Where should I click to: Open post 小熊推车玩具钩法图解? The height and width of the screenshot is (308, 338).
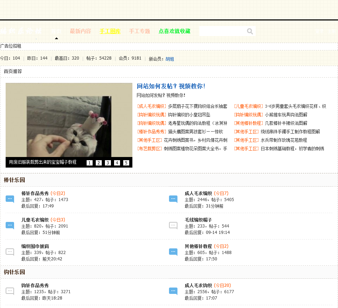coord(286,115)
